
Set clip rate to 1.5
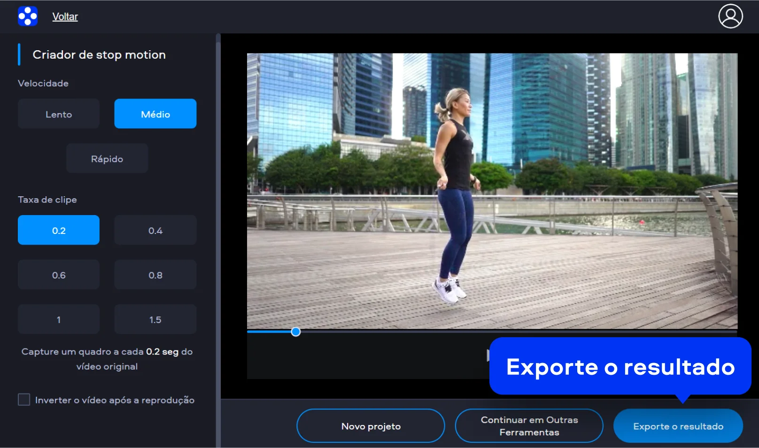[155, 319]
